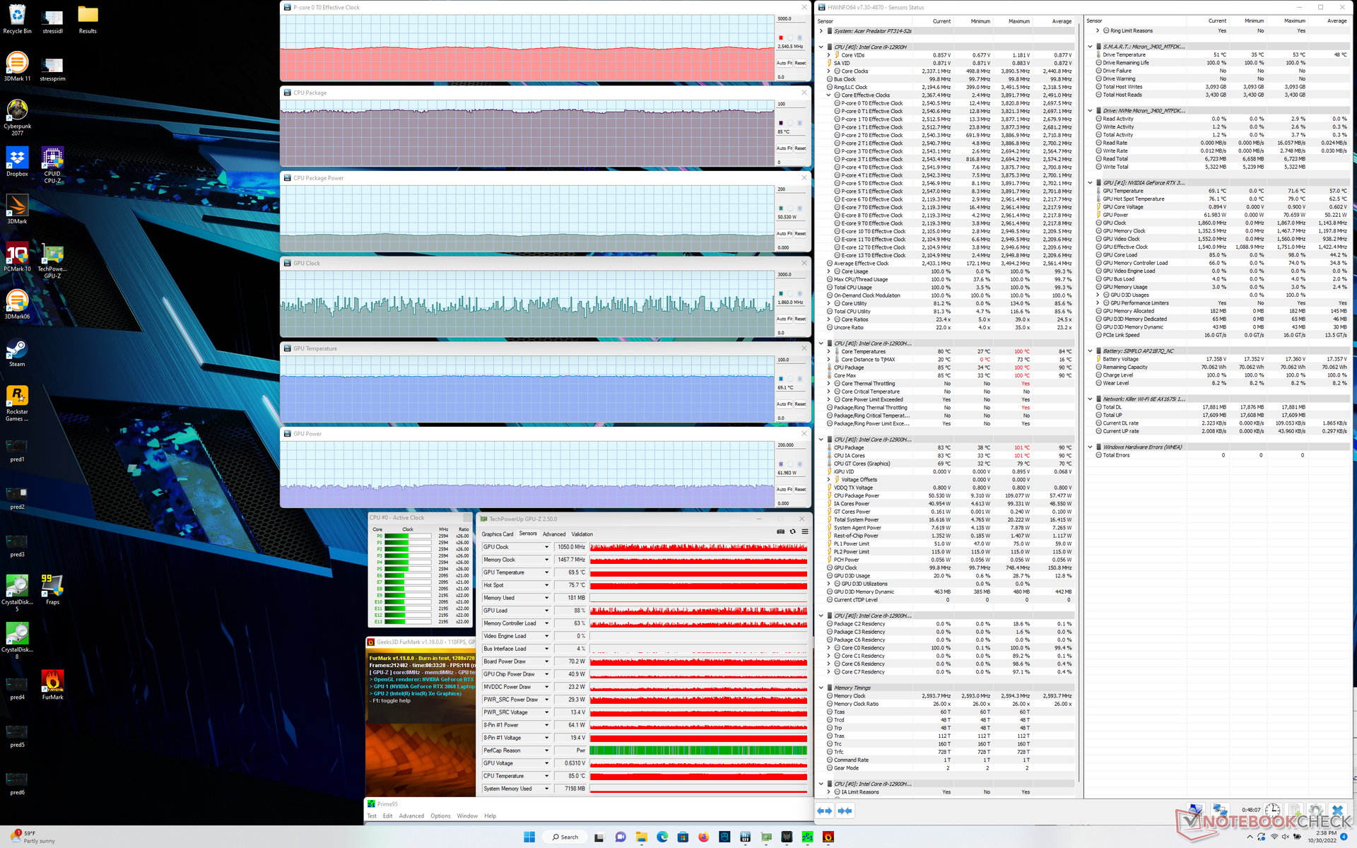1357x848 pixels.
Task: Open Rockstar Games launcher icon
Action: click(x=17, y=404)
